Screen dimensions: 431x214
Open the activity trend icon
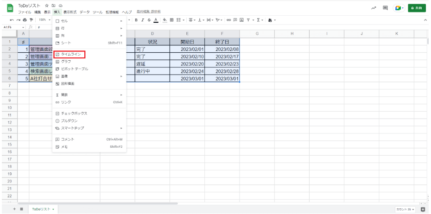[x=374, y=8]
